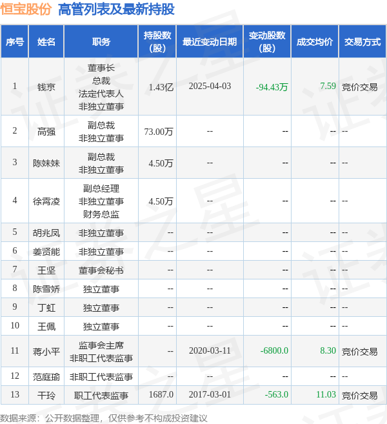This screenshot has height=424, width=387.
Task: Click the name 胡兆凤
Action: coord(46,233)
